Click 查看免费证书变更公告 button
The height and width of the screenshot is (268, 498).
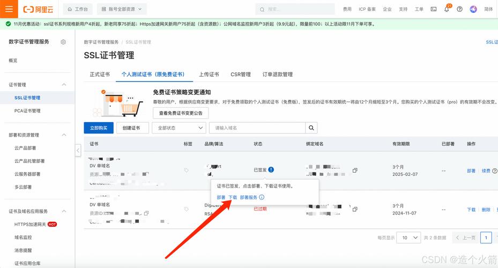181,113
